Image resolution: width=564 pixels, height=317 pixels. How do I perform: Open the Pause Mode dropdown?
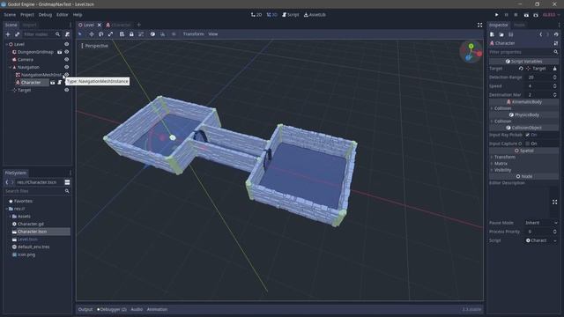(x=541, y=223)
